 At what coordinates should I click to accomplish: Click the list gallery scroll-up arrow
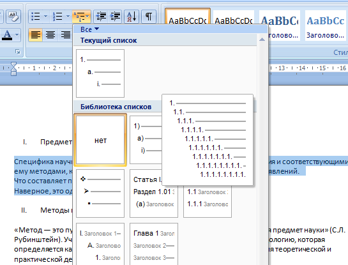(x=262, y=40)
